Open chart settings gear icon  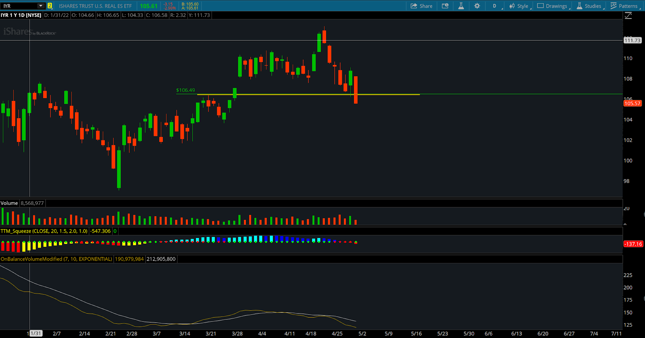pyautogui.click(x=477, y=6)
